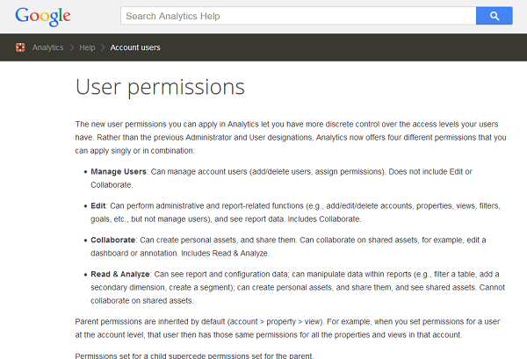Click the blue search magnifier button
Screen dimensions: 527x359
[494, 16]
